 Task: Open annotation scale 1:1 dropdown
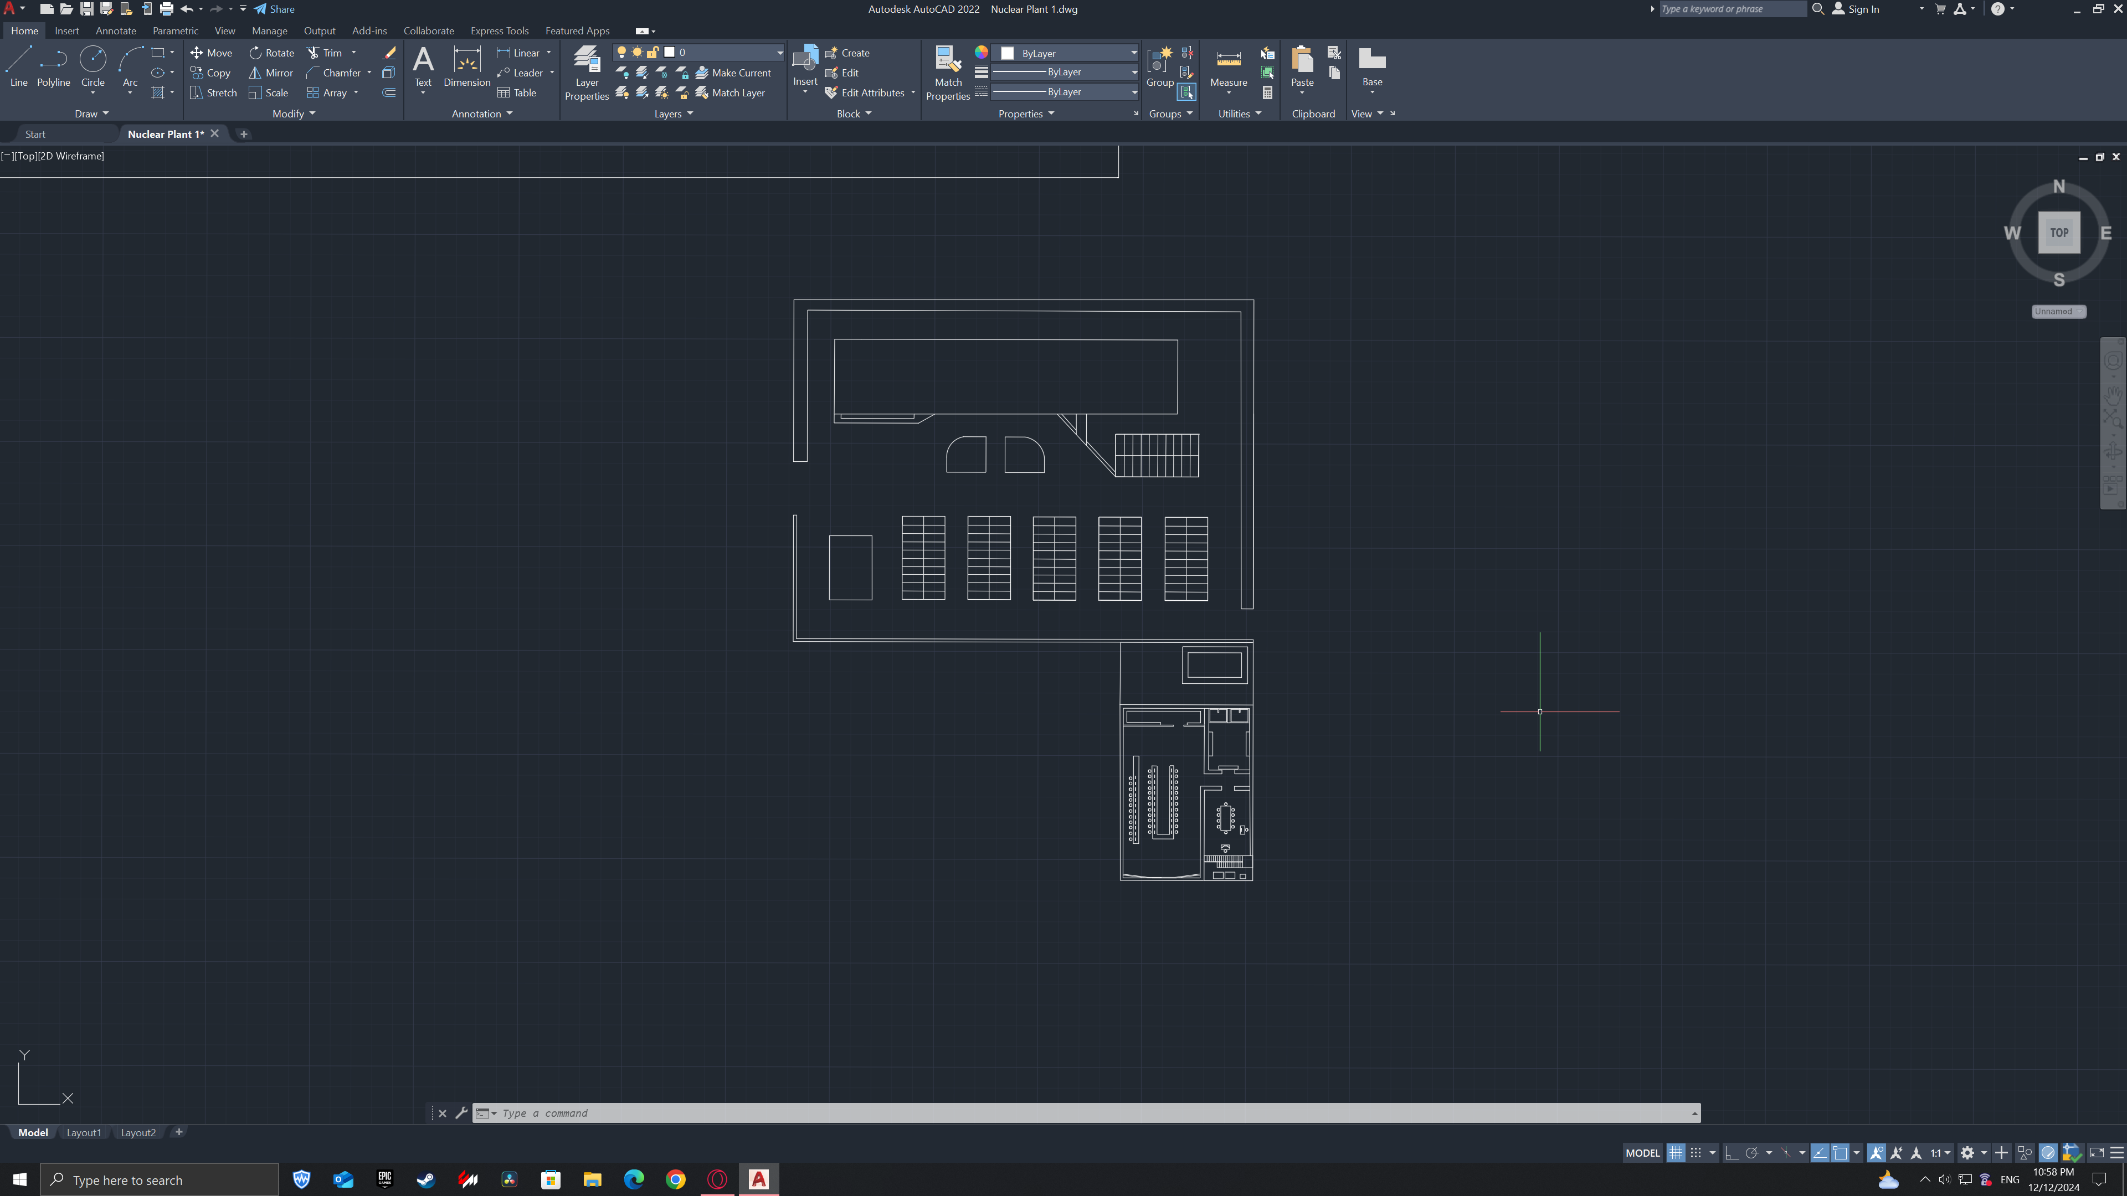[1940, 1153]
